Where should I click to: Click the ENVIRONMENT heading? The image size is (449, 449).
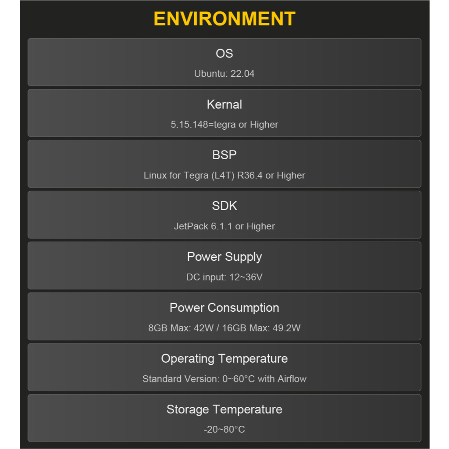pyautogui.click(x=224, y=19)
